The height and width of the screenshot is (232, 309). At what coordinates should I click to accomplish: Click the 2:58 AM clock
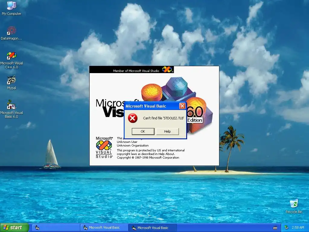coord(298,228)
